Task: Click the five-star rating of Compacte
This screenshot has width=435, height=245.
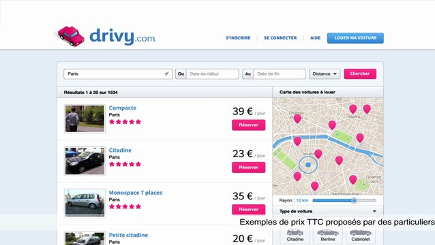Action: pos(125,122)
